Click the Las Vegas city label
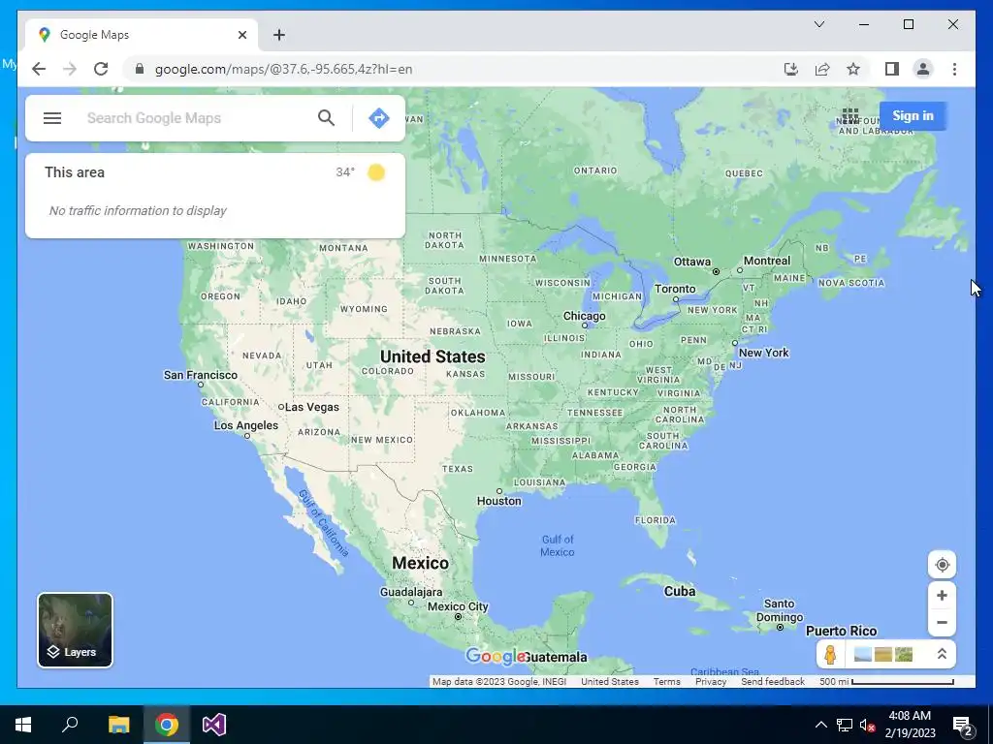The height and width of the screenshot is (744, 993). pos(311,407)
